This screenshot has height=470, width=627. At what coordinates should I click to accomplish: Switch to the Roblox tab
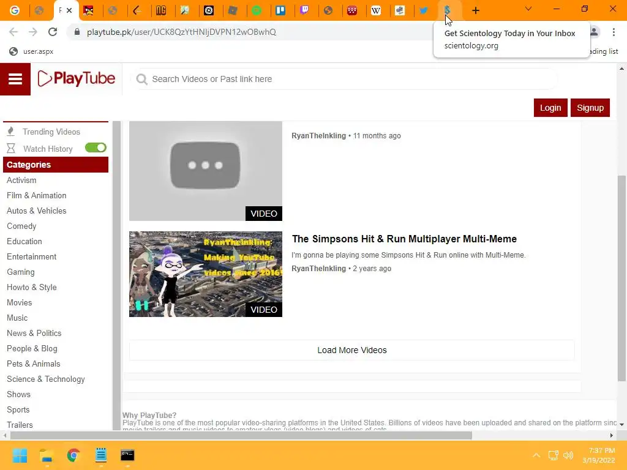(x=232, y=10)
